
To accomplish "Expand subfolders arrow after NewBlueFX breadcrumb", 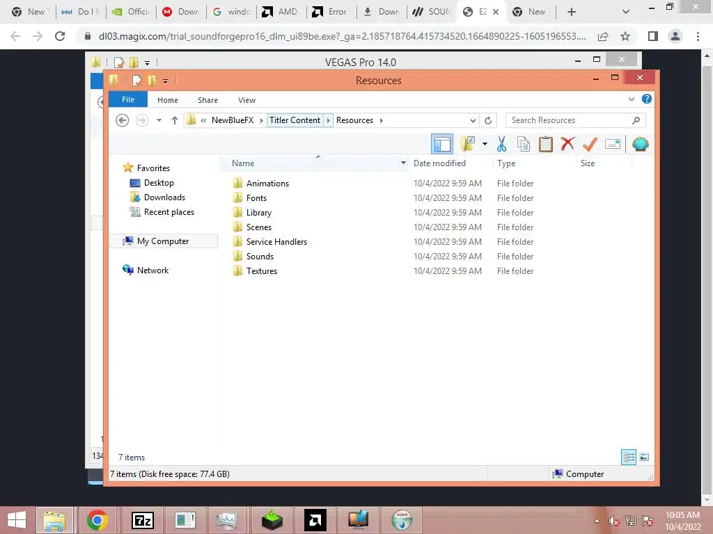I will (x=262, y=120).
